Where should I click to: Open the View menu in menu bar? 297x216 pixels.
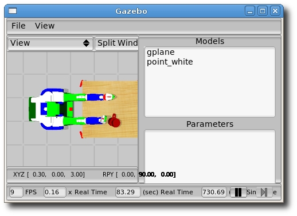pos(45,26)
